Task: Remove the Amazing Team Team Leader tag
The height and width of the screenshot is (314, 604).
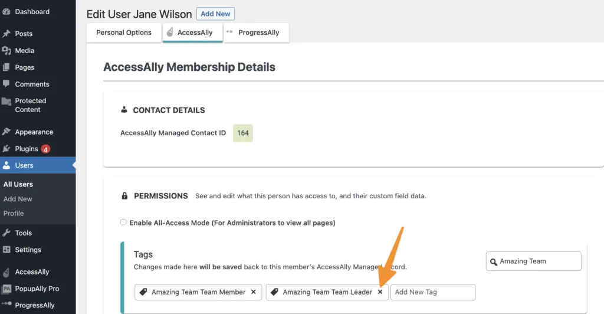Action: (380, 292)
